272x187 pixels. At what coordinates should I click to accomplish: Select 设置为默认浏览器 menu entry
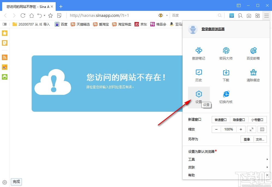(201, 152)
